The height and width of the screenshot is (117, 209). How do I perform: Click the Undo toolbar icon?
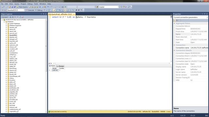(48, 7)
